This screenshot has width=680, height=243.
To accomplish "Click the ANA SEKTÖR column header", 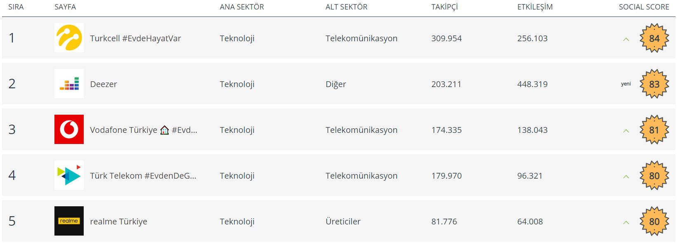I will click(x=242, y=7).
